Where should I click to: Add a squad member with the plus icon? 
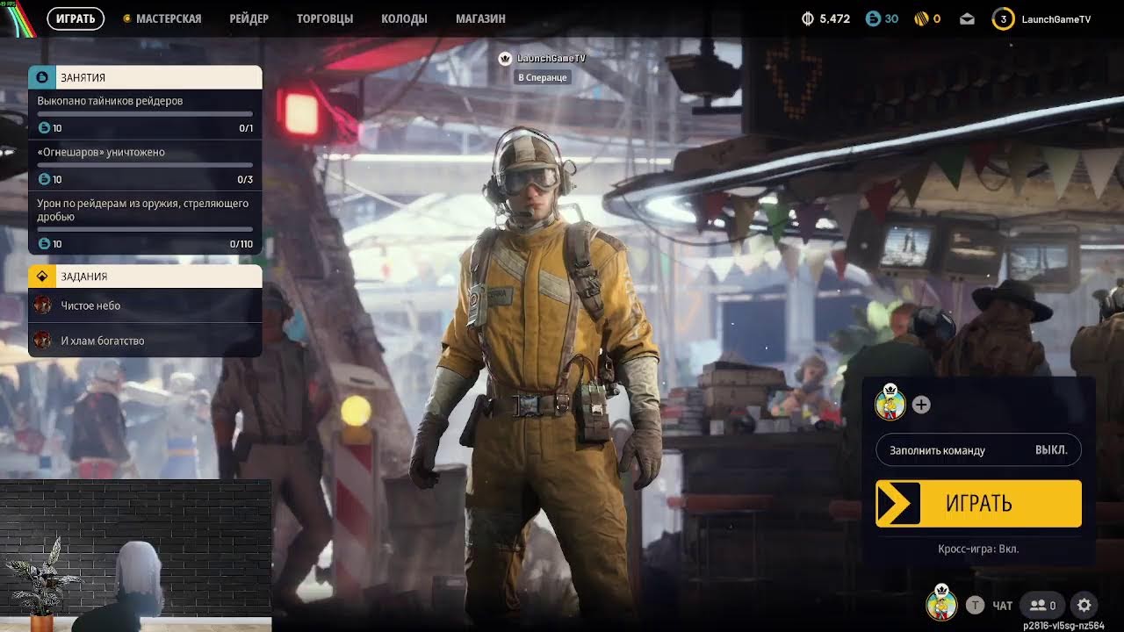tap(921, 405)
